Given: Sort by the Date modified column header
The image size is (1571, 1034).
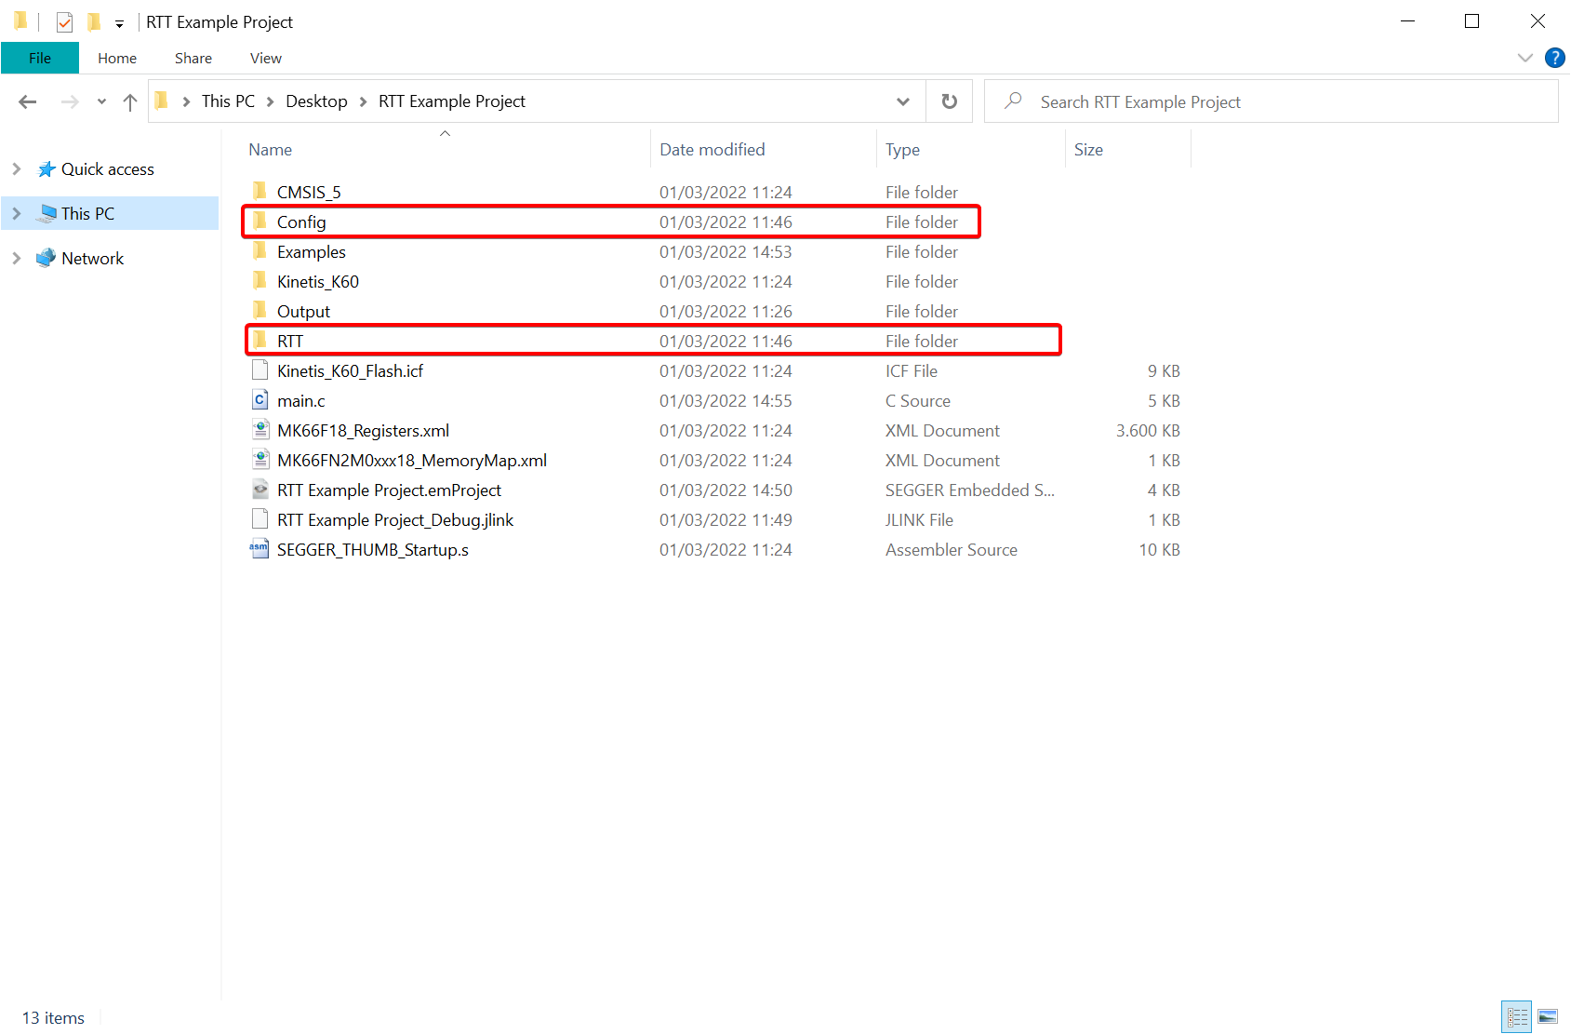Looking at the screenshot, I should tap(712, 150).
